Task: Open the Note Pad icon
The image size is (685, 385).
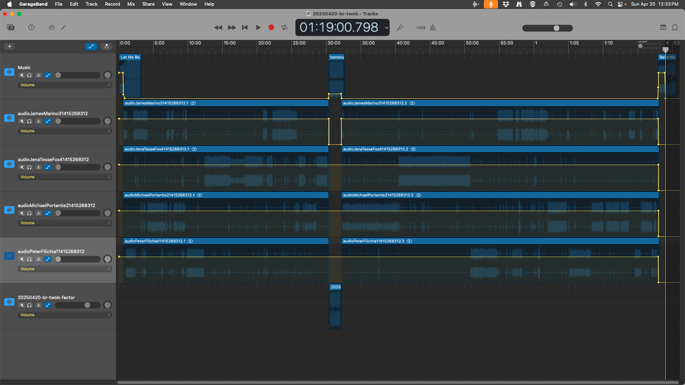Action: coord(663,27)
